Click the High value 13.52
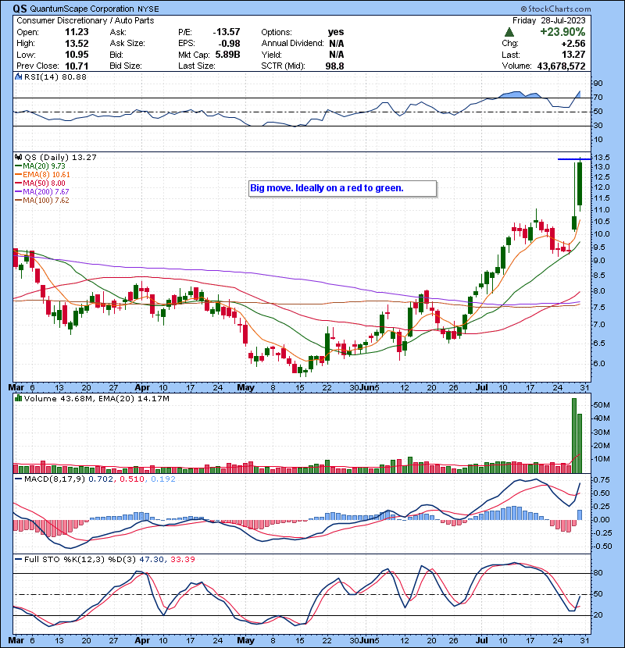Screen dimensions: 625x648 point(77,44)
